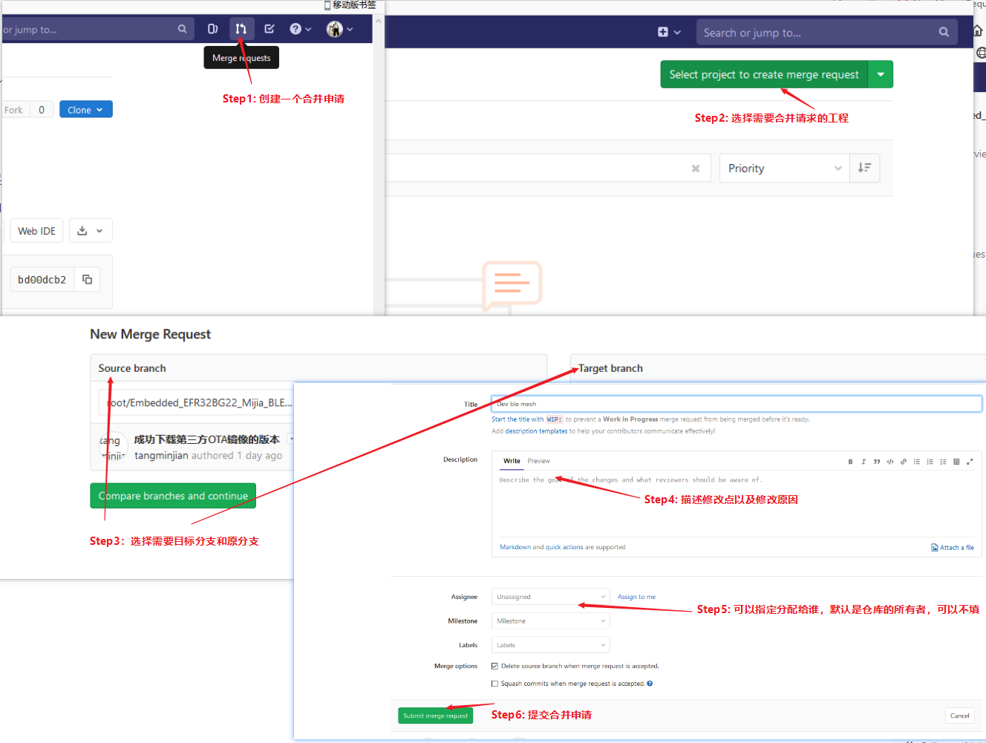This screenshot has height=743, width=986.
Task: Clear the filter field with the X icon
Action: (696, 168)
